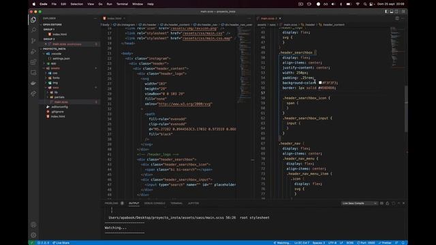Click the split editor icon in right editor group
Image resolution: width=436 pixels, height=245 pixels.
click(397, 18)
